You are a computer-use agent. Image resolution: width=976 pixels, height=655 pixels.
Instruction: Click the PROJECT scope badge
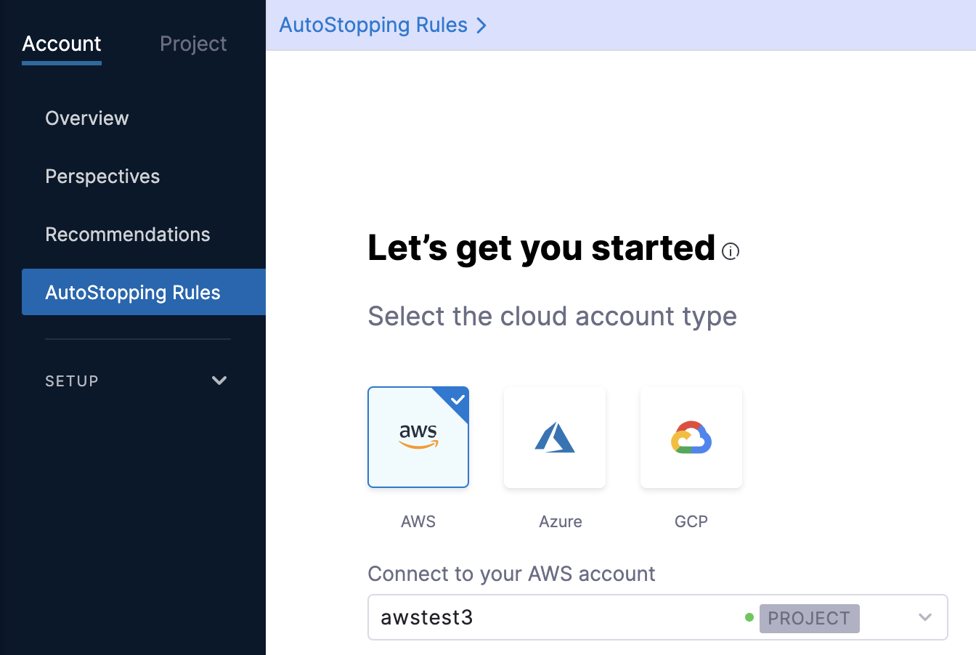(x=809, y=619)
